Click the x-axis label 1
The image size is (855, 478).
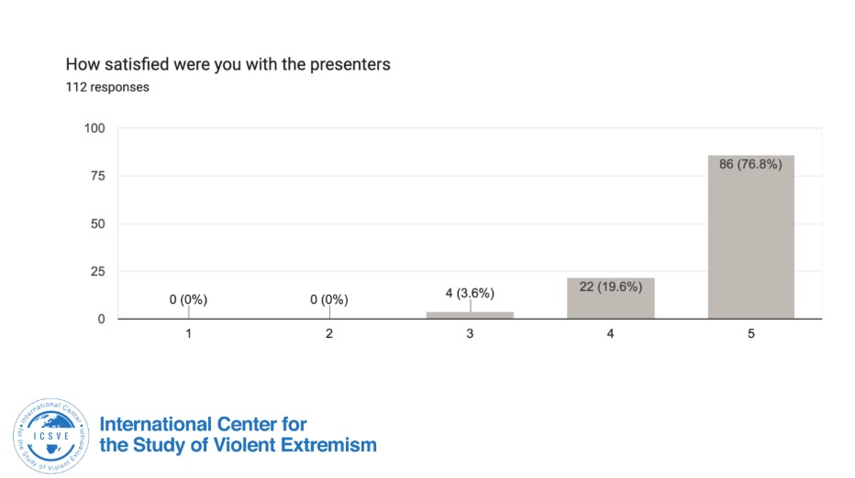(x=188, y=334)
